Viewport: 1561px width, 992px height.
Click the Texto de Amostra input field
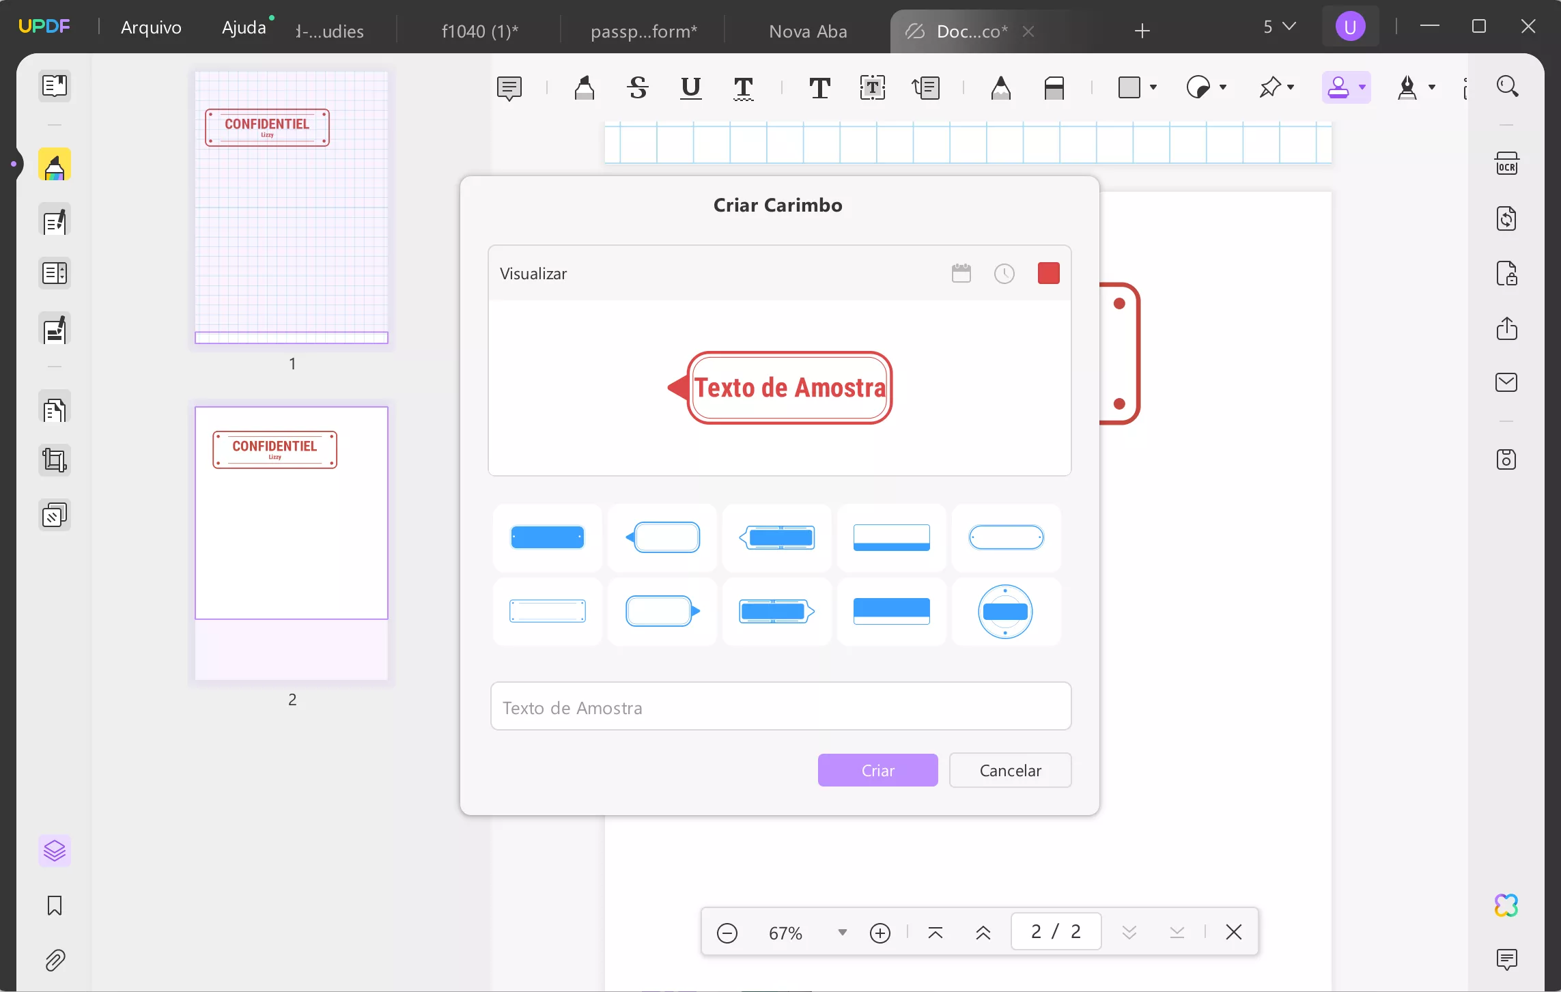781,707
